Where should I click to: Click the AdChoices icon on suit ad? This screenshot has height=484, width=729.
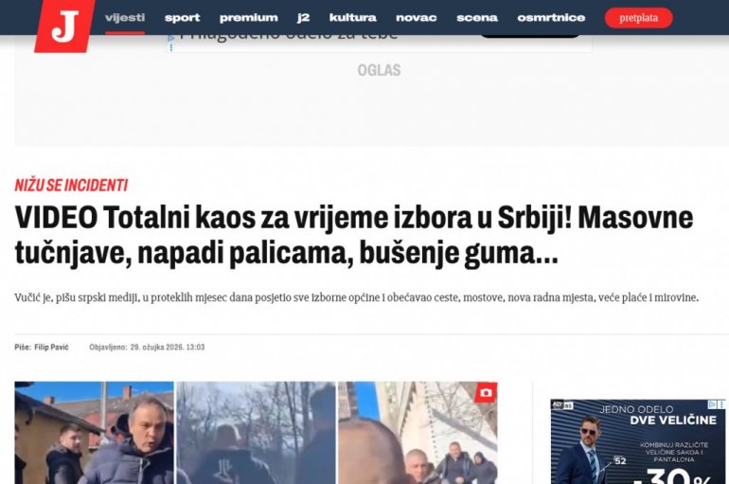712,405
